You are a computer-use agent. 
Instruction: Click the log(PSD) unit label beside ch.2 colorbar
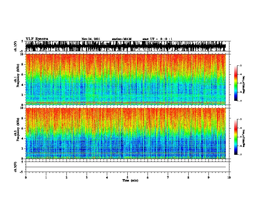(244, 138)
